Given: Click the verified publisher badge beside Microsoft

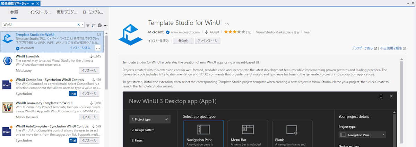Looking at the screenshot, I should click(167, 32).
